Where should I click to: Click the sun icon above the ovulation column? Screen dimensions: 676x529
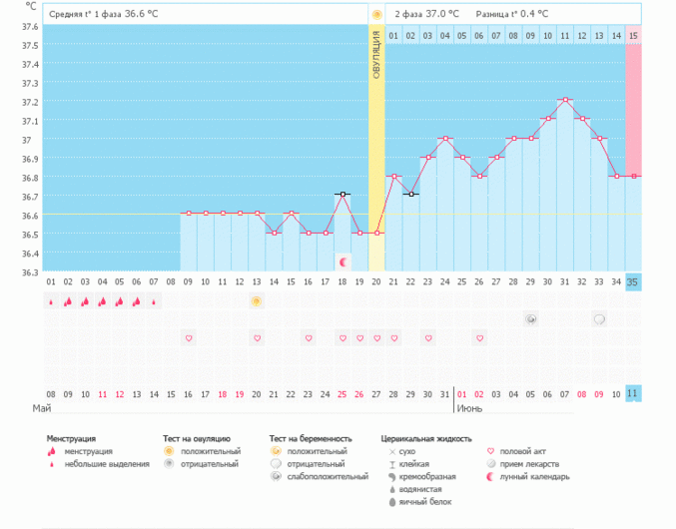point(376,15)
